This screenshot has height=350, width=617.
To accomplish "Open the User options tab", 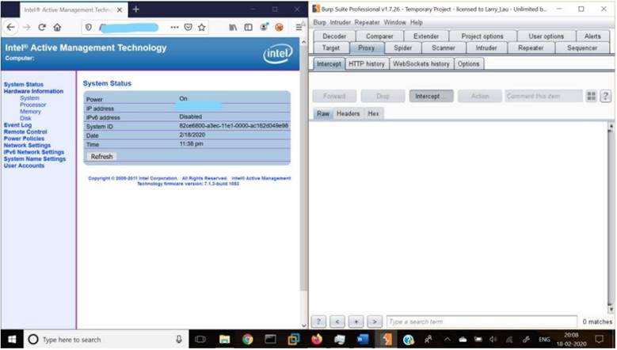I will 547,36.
